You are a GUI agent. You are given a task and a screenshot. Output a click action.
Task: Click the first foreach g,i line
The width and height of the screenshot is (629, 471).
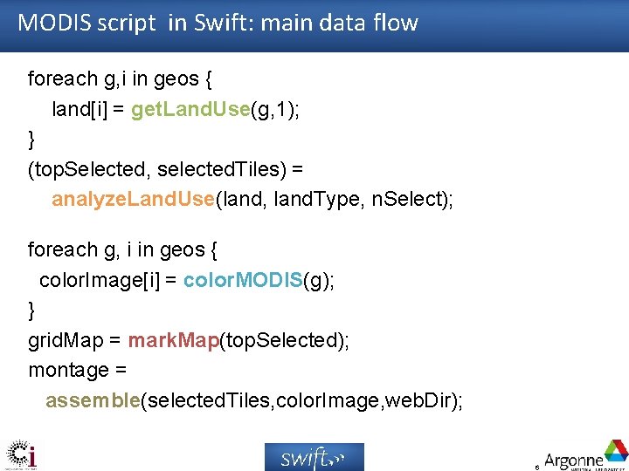point(120,78)
